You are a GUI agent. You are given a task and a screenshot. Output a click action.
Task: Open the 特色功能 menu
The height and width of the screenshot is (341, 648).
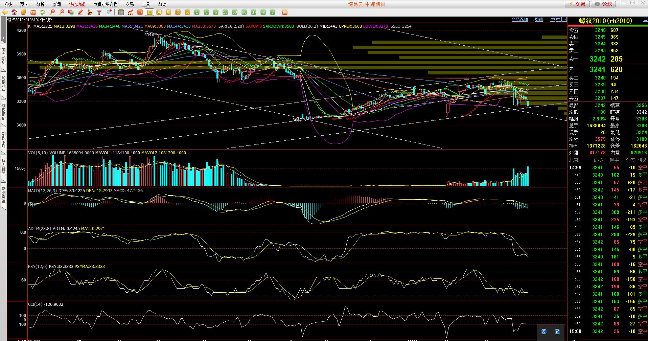pos(77,4)
